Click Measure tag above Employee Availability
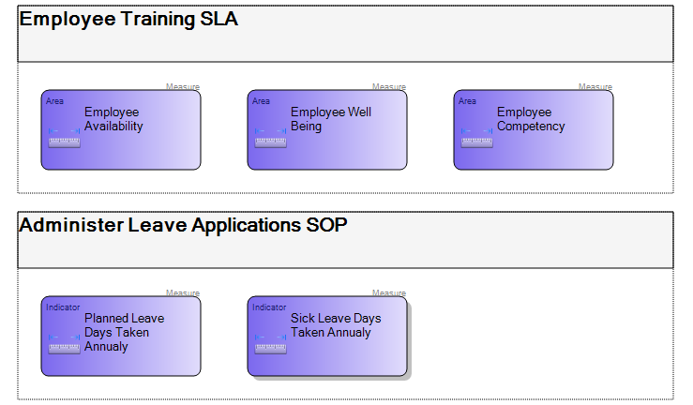 coord(183,86)
